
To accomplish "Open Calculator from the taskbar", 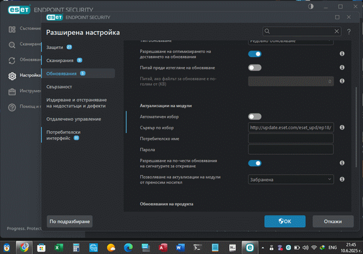I will click(76, 248).
